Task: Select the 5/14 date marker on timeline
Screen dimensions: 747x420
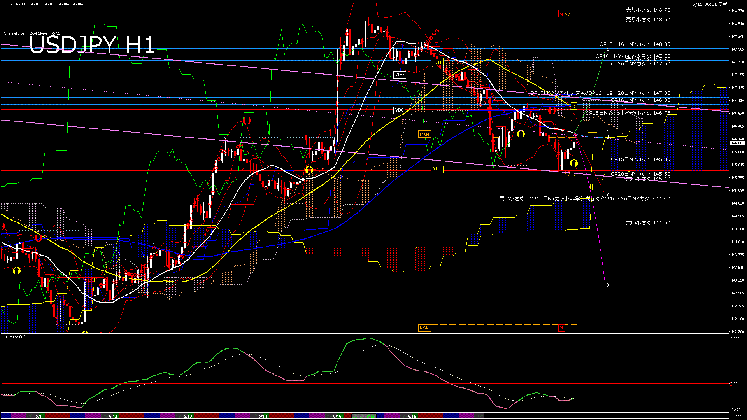Action: tap(263, 416)
